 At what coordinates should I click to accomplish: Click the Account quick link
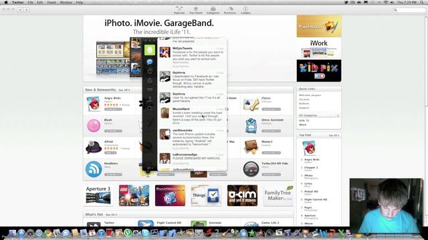pyautogui.click(x=304, y=99)
